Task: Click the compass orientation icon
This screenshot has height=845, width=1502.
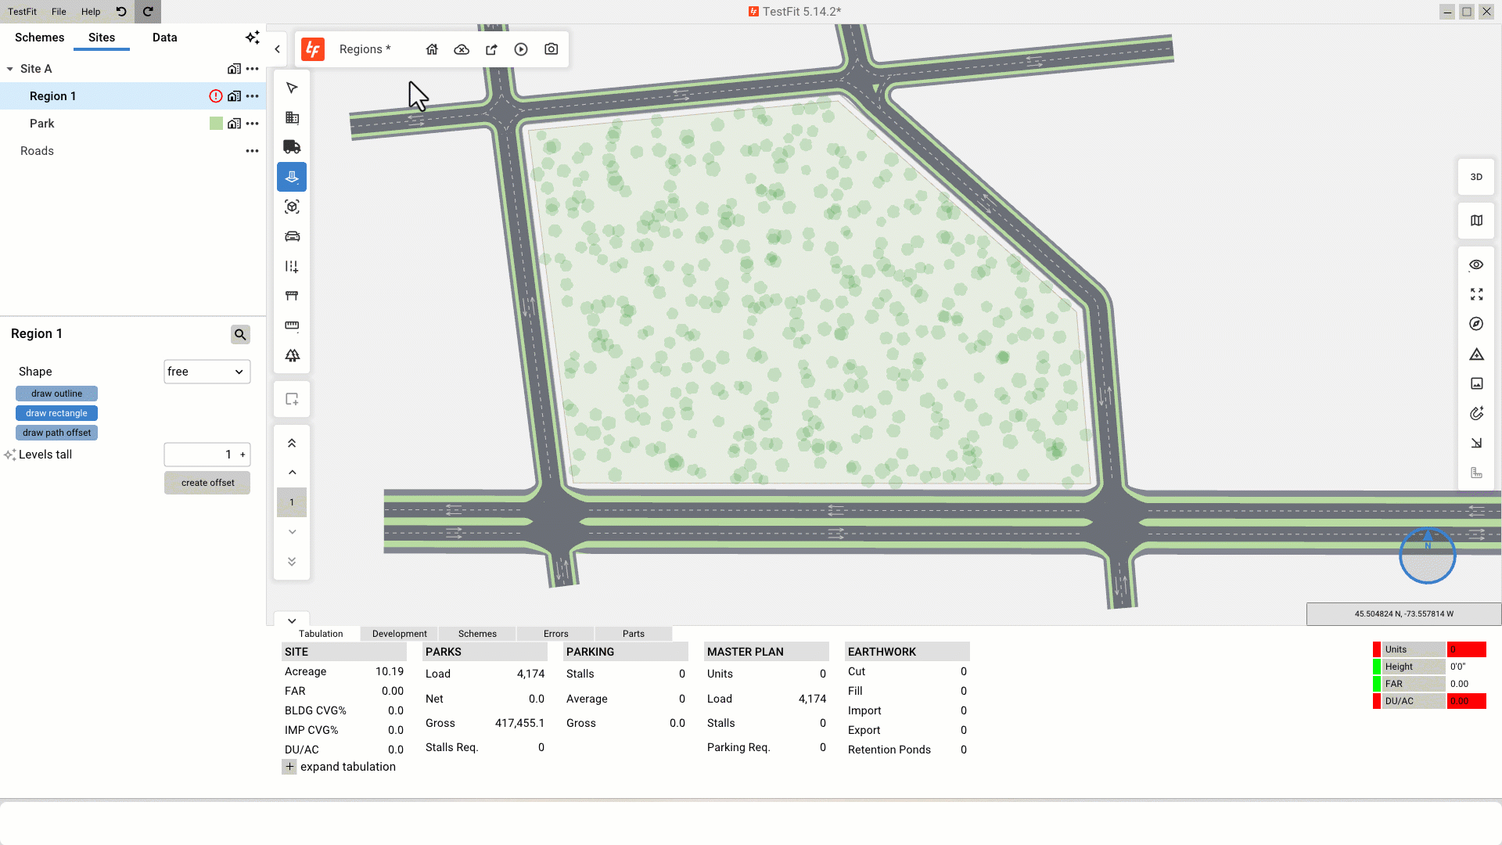Action: [x=1476, y=324]
